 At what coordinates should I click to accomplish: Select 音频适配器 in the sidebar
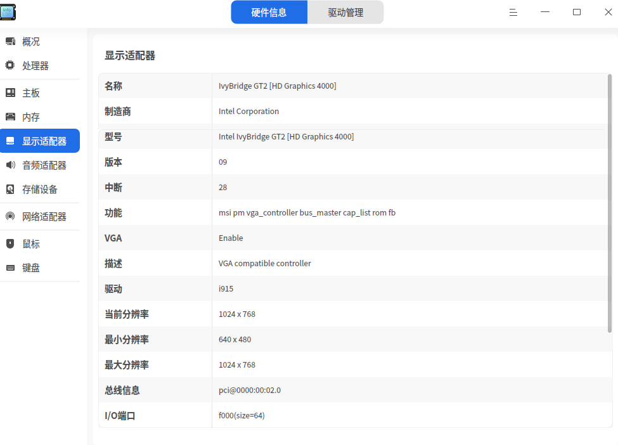pos(40,165)
